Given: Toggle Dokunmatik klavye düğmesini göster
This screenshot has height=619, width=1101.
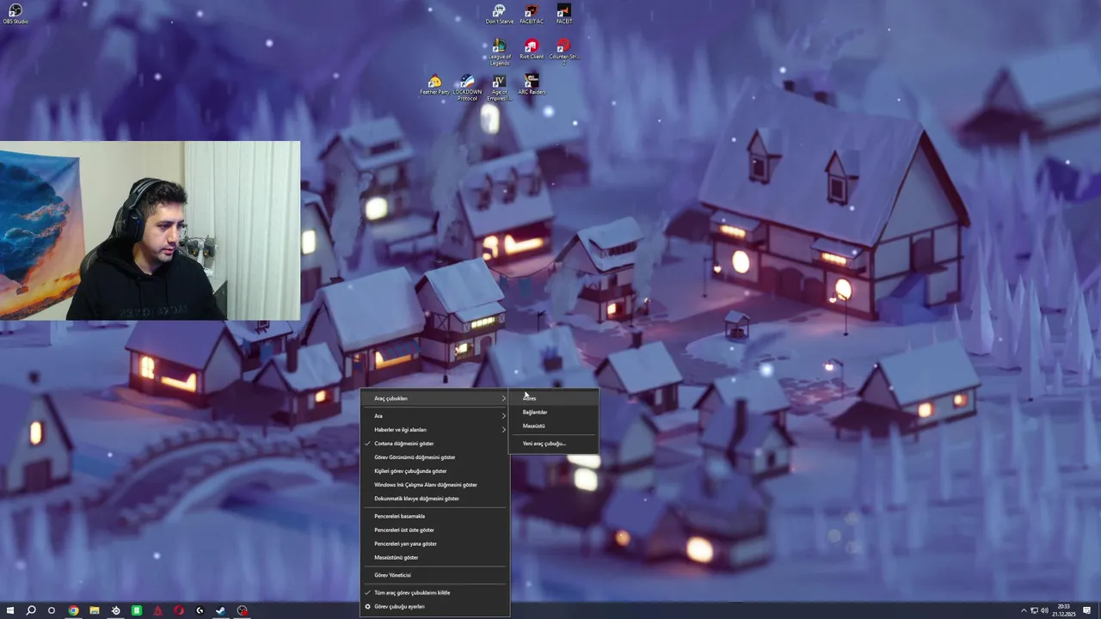Looking at the screenshot, I should (x=435, y=499).
